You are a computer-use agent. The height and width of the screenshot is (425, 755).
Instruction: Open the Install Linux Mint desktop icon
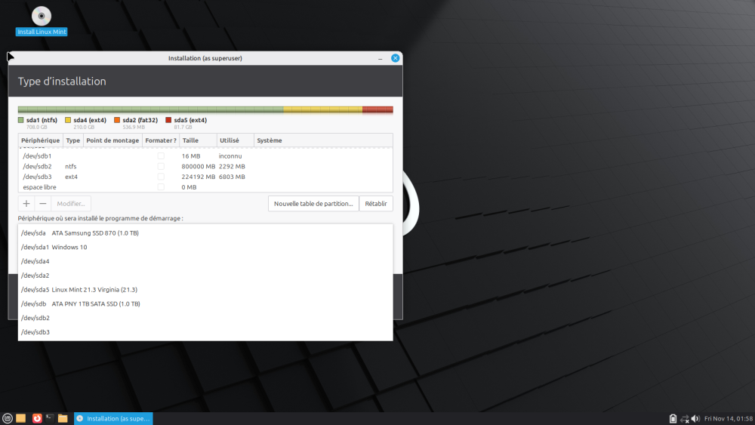point(42,21)
